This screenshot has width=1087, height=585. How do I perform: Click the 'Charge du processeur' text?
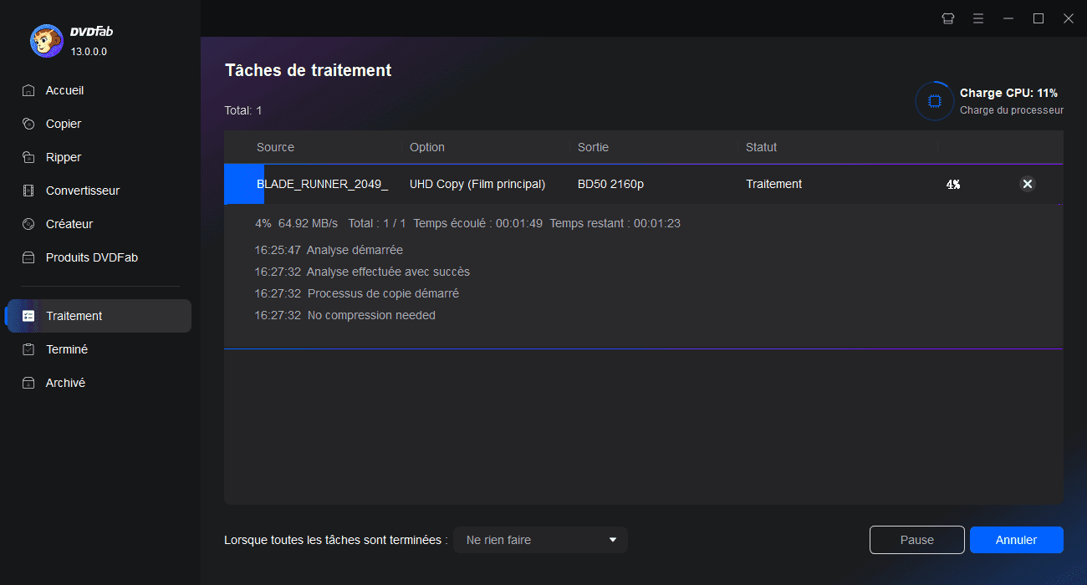pos(1012,110)
